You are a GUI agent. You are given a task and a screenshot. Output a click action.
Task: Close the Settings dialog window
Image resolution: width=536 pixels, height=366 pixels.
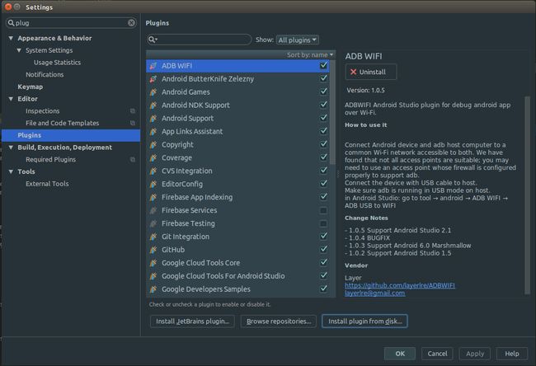tap(8, 7)
